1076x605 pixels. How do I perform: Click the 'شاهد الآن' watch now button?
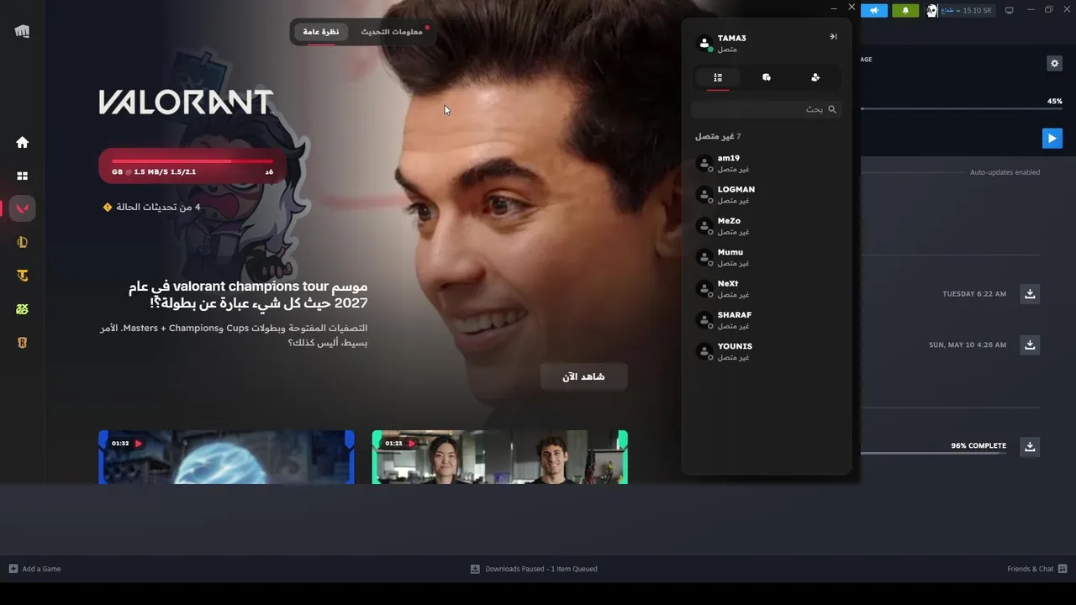pyautogui.click(x=583, y=376)
